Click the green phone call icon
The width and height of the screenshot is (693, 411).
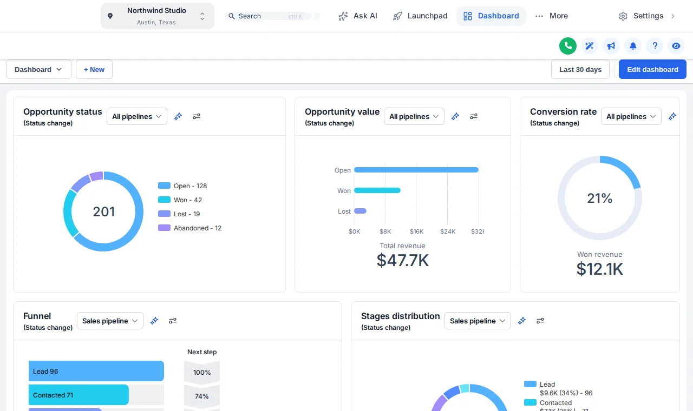[x=568, y=46]
